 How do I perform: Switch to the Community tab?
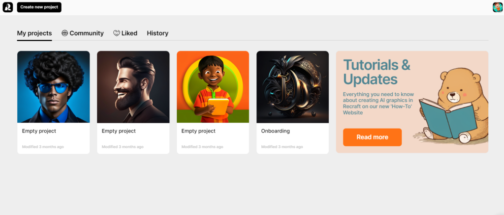point(83,33)
